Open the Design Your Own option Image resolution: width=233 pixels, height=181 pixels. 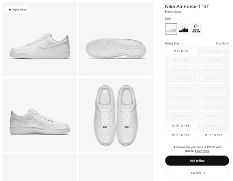click(196, 29)
